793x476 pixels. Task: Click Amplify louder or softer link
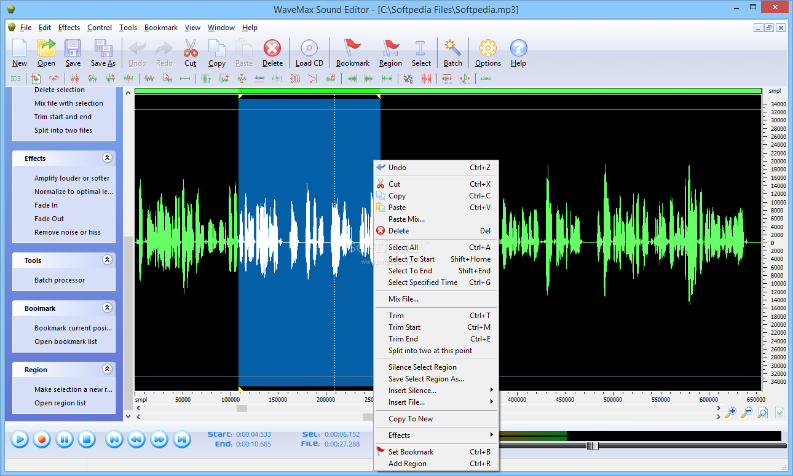pyautogui.click(x=72, y=178)
